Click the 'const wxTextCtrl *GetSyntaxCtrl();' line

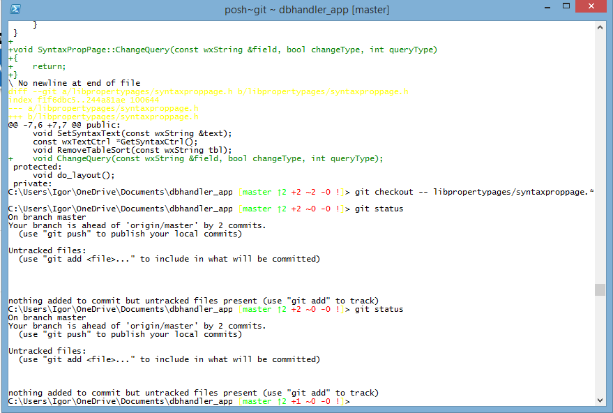click(115, 142)
